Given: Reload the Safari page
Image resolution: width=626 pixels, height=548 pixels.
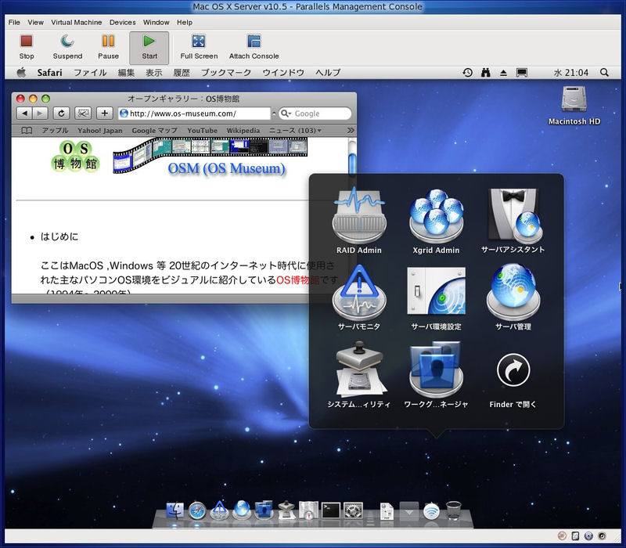Looking at the screenshot, I should pyautogui.click(x=62, y=114).
